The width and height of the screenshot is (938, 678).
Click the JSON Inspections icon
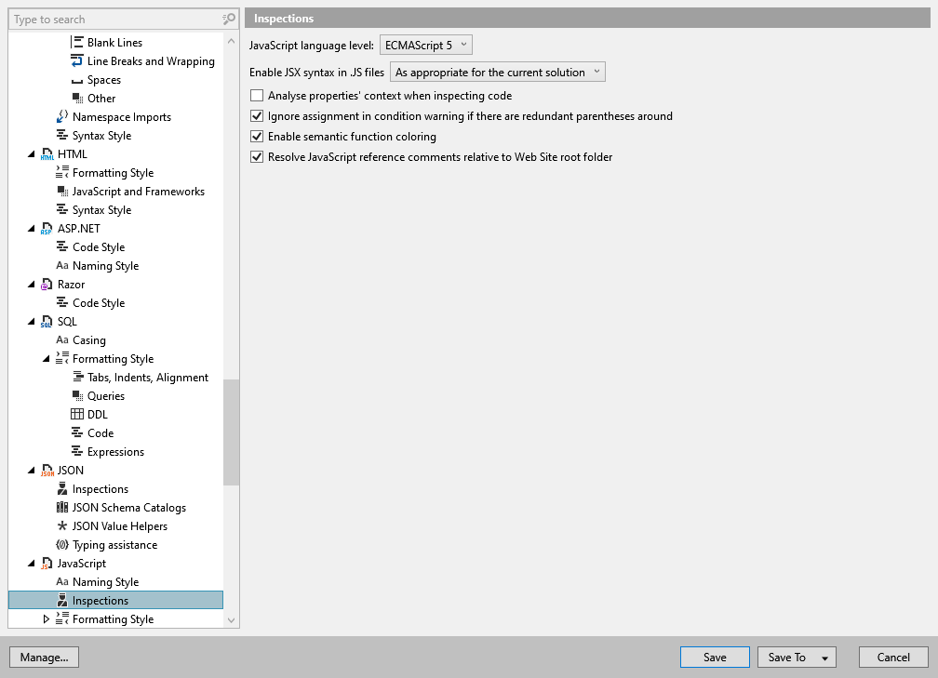(62, 489)
